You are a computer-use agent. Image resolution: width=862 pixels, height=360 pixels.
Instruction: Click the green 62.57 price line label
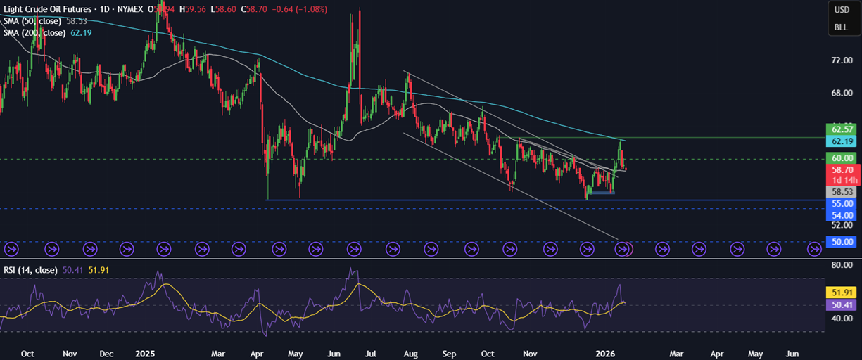(x=842, y=129)
